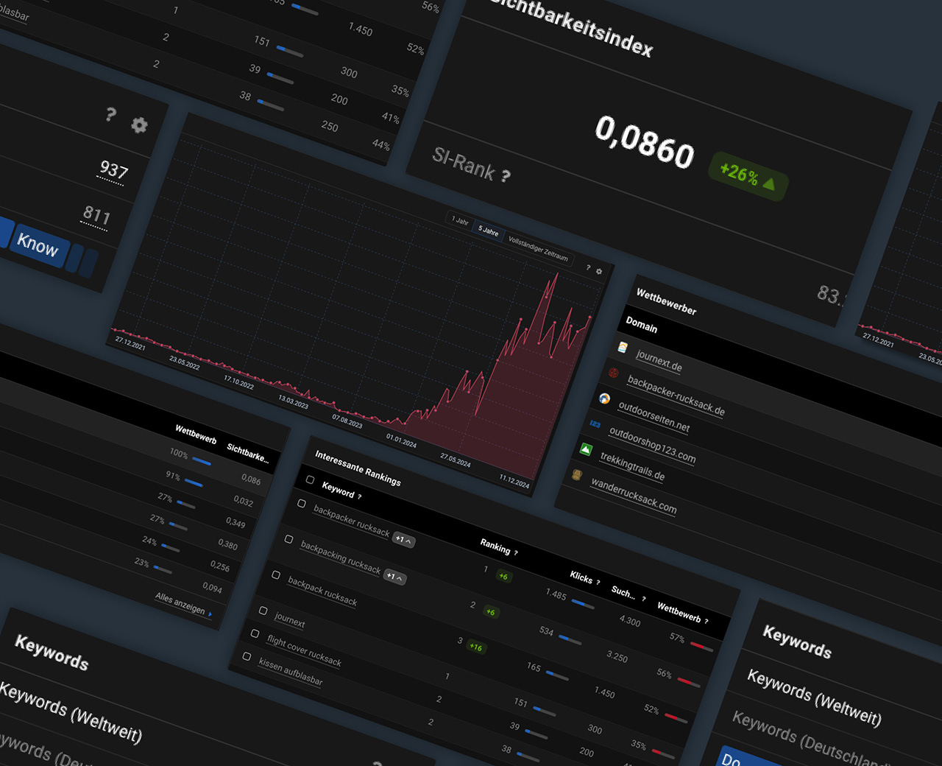Click the Klicks value 165
This screenshot has width=942, height=766.
coord(534,667)
